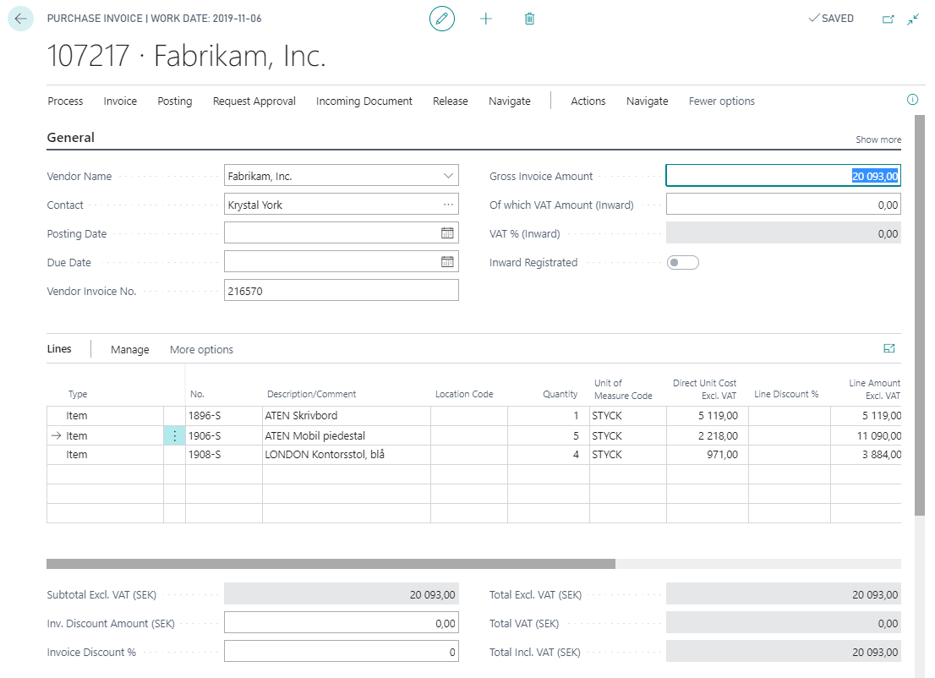This screenshot has height=678, width=935.
Task: Open the Actions menu
Action: pos(588,101)
